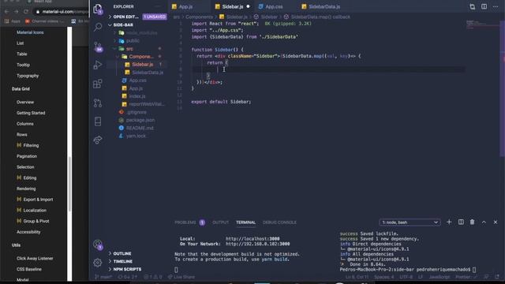The width and height of the screenshot is (505, 284).
Task: Split the editor to the right
Action: (484, 6)
